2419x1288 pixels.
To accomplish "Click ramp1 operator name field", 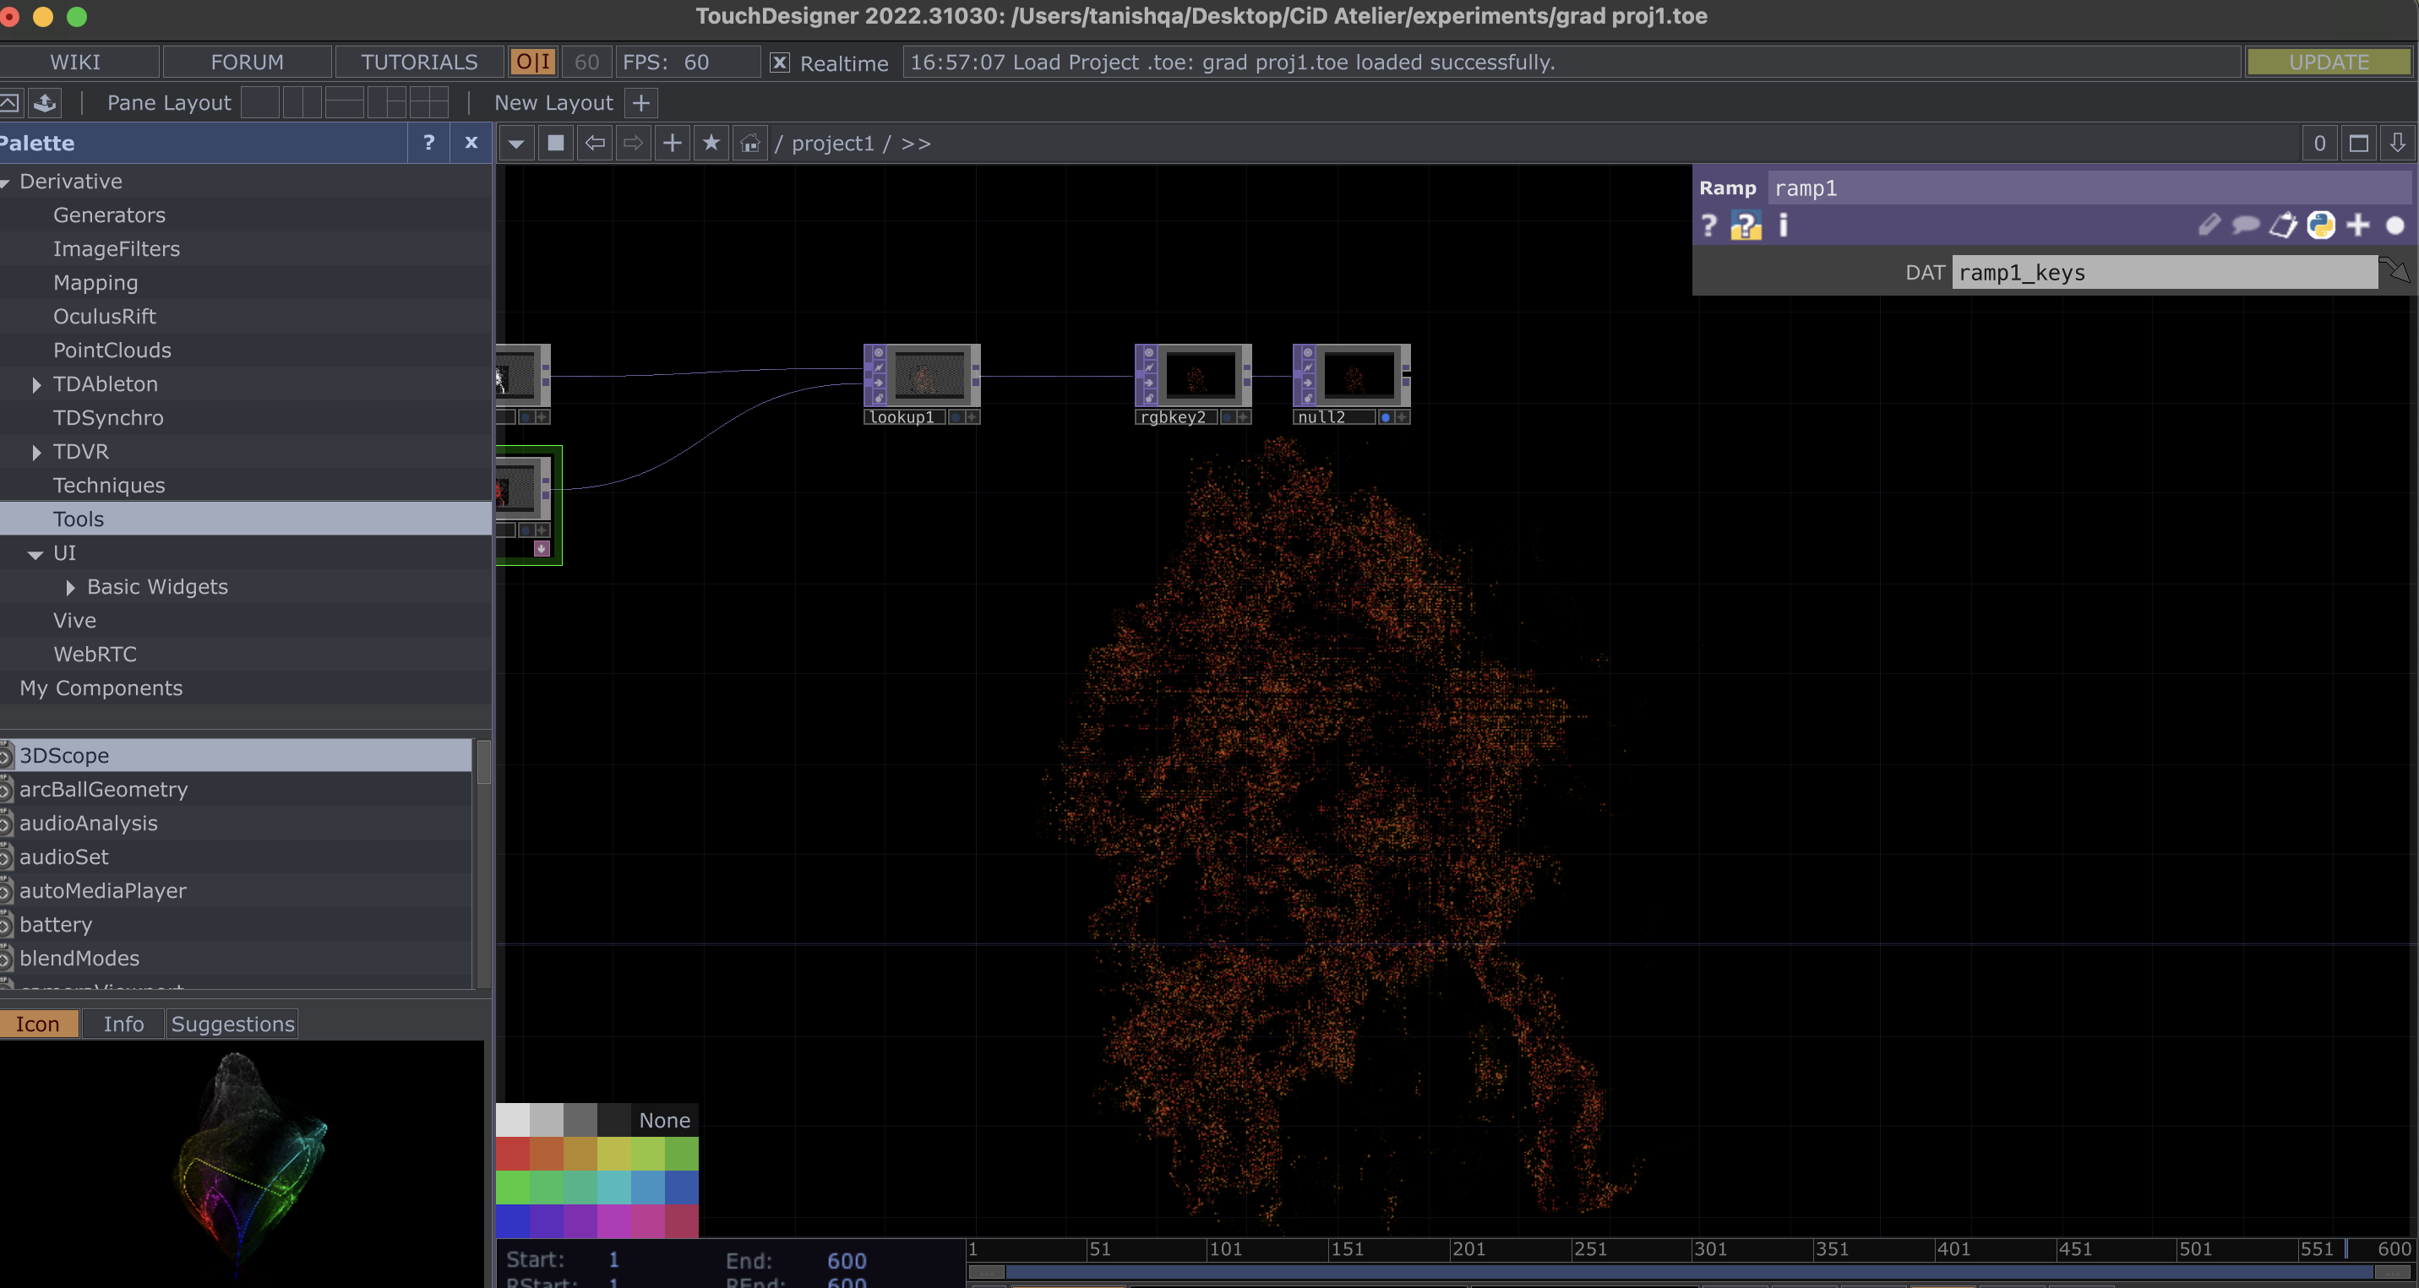I will tap(2089, 187).
